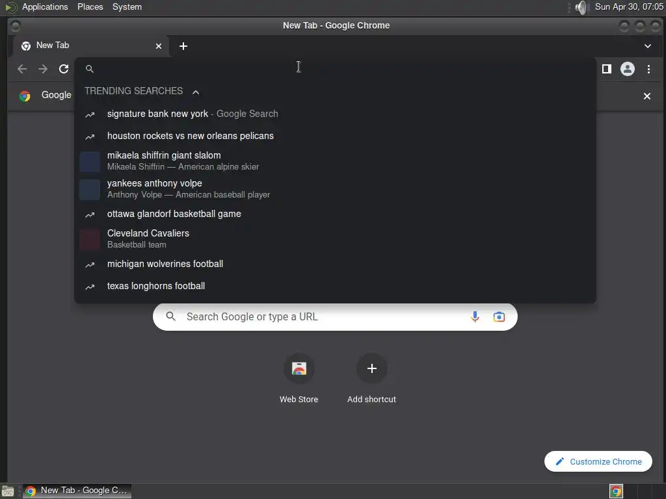Choose mikaela shiffrin giant slalom suggestion

coord(335,161)
